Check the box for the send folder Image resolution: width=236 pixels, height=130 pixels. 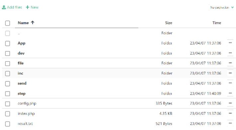(x=8, y=84)
